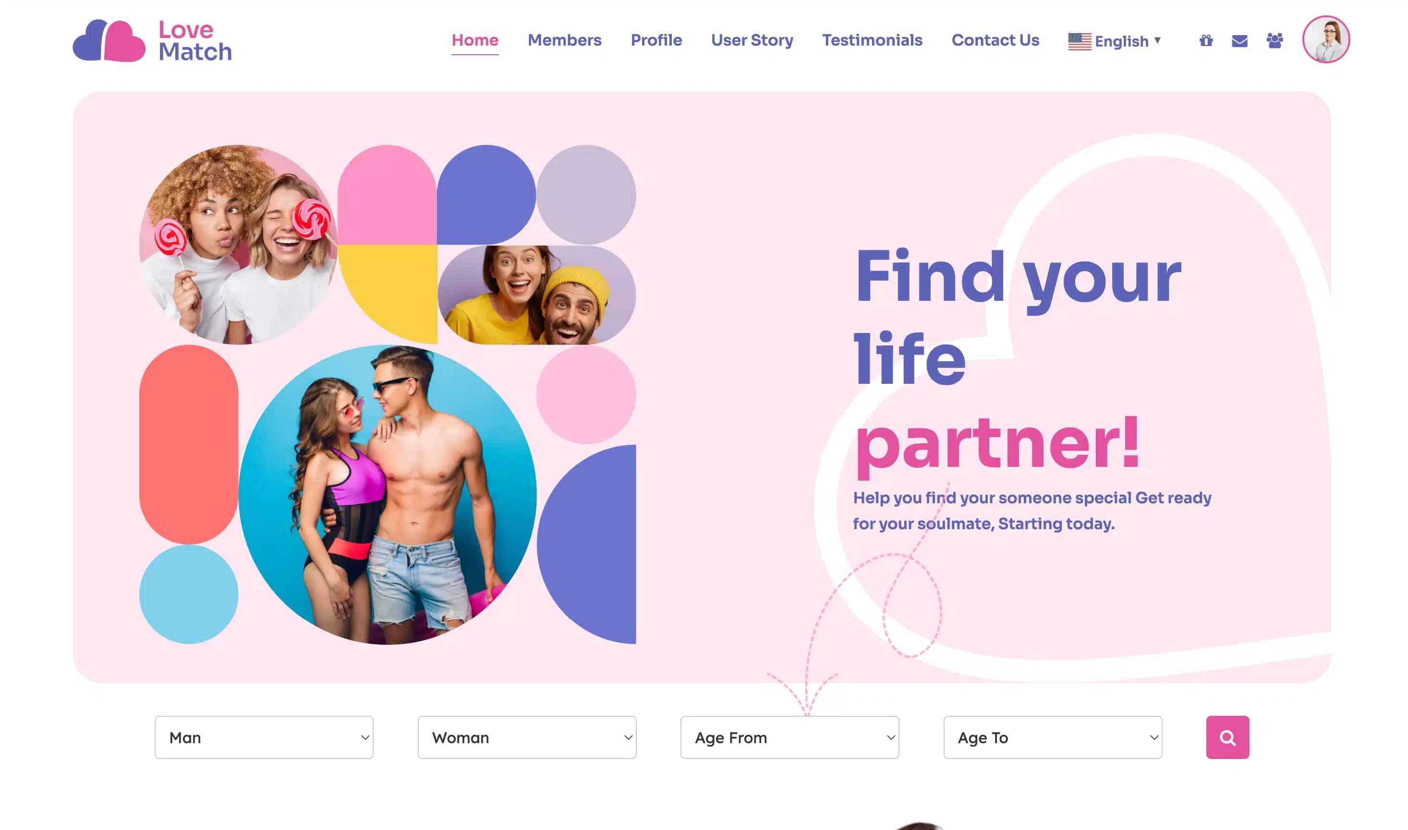Open the Woman gender dropdown

pyautogui.click(x=527, y=737)
